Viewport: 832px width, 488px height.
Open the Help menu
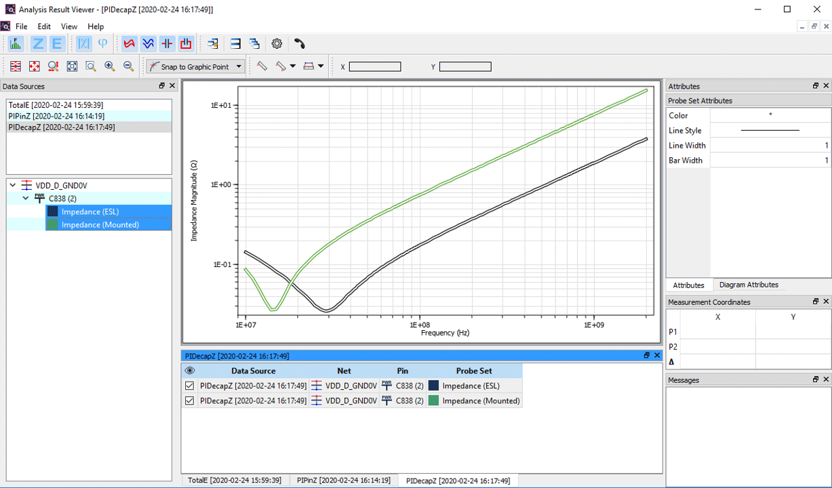coord(96,26)
